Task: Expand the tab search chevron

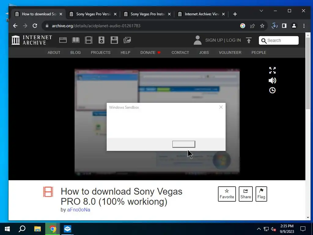Action: 261,11
